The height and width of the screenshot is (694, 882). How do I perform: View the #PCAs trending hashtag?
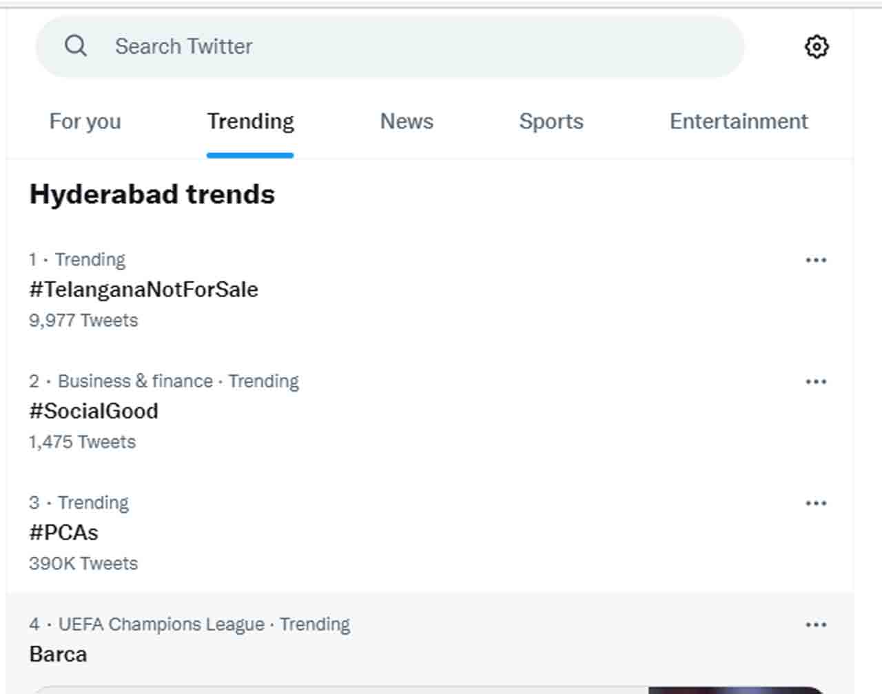pyautogui.click(x=64, y=533)
